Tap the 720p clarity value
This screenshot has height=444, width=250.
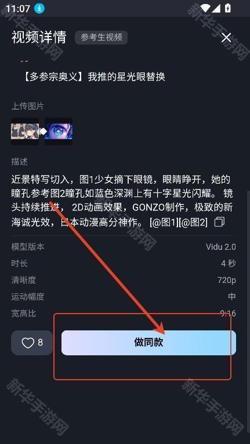point(226,281)
